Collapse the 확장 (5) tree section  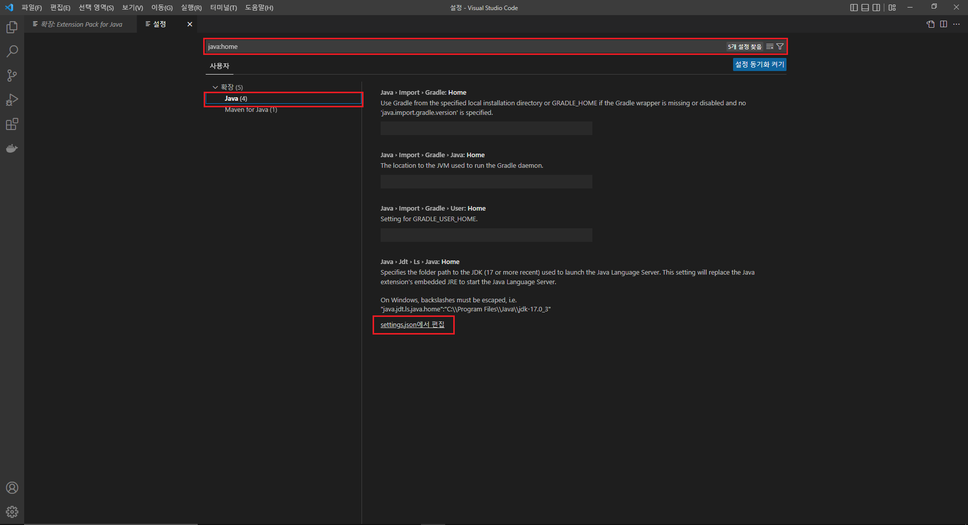click(215, 87)
